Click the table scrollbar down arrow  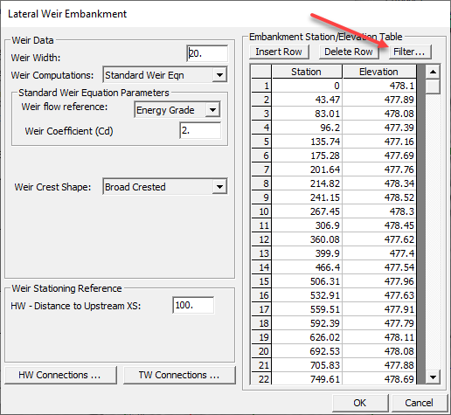pyautogui.click(x=433, y=377)
